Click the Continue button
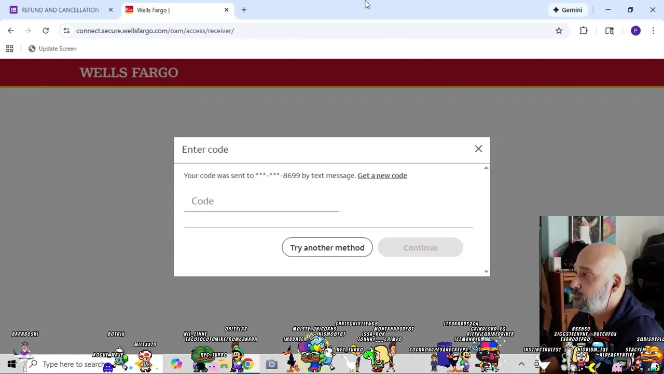The height and width of the screenshot is (374, 664). 420,248
